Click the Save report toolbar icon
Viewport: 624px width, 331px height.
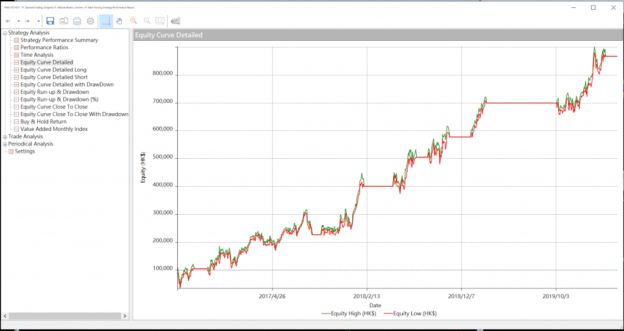tap(50, 21)
